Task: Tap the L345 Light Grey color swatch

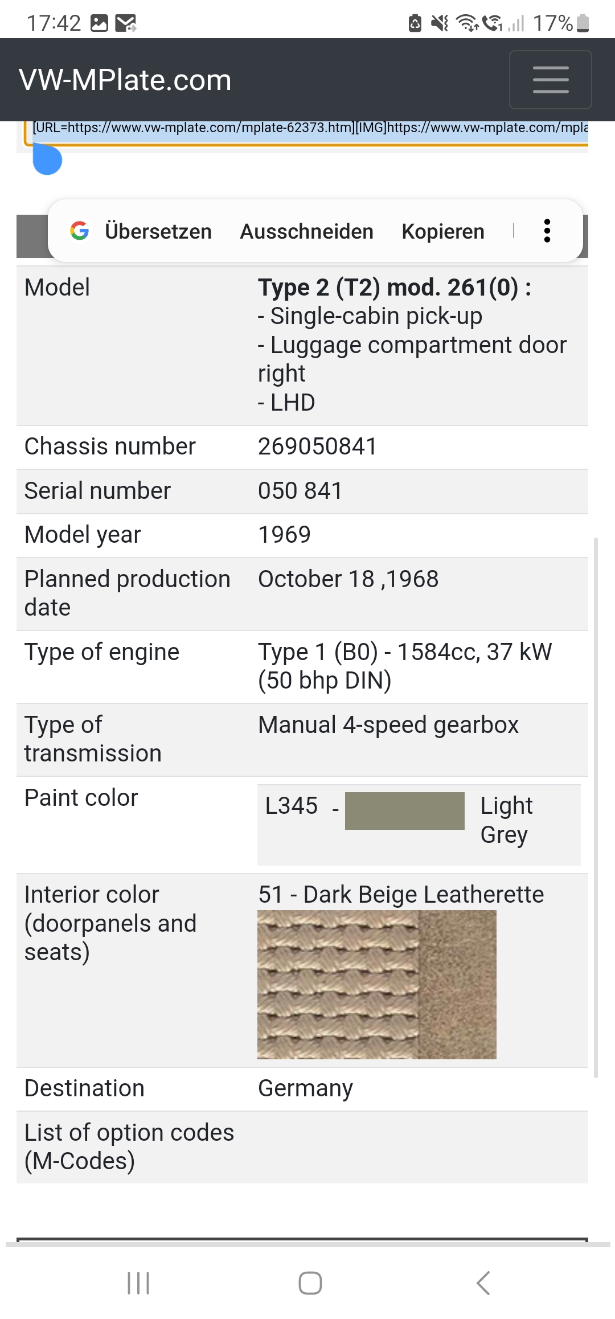Action: [404, 810]
